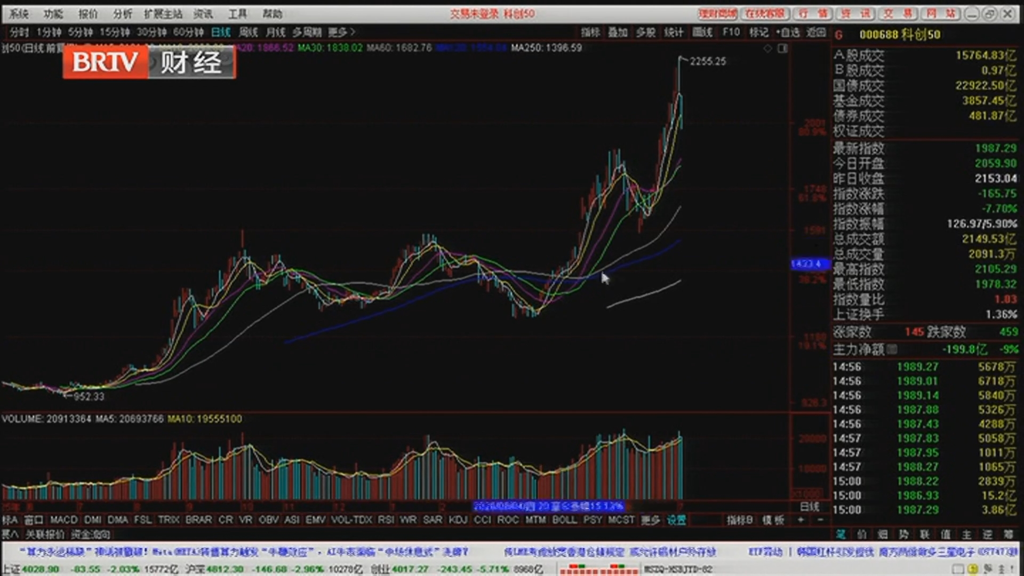This screenshot has height=576, width=1024.
Task: Expand 更多 period options
Action: (341, 33)
